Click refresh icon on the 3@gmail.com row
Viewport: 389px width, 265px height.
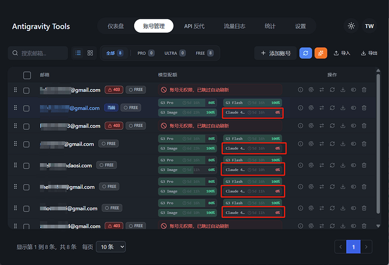(x=332, y=126)
